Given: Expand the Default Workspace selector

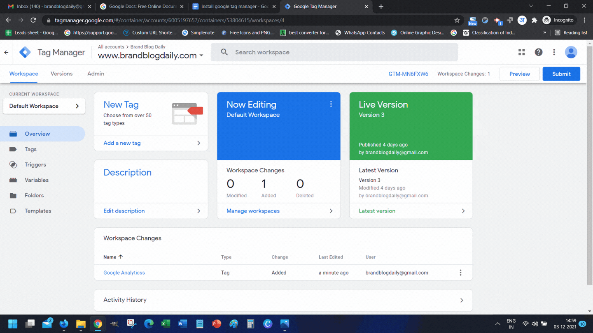Looking at the screenshot, I should [x=44, y=106].
